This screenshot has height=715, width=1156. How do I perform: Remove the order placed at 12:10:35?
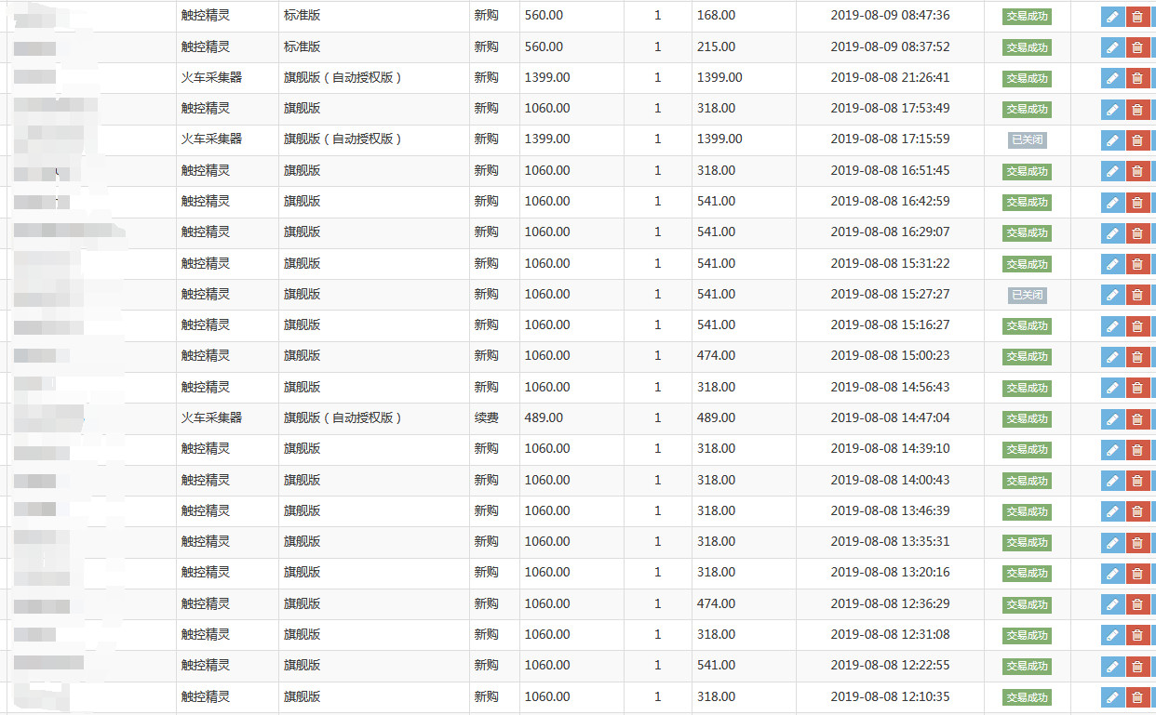[1136, 697]
